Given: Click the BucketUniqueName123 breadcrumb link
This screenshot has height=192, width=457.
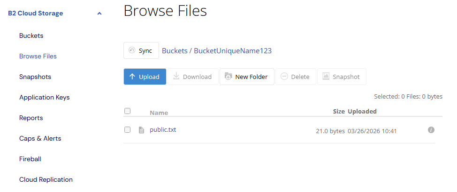Looking at the screenshot, I should (233, 50).
